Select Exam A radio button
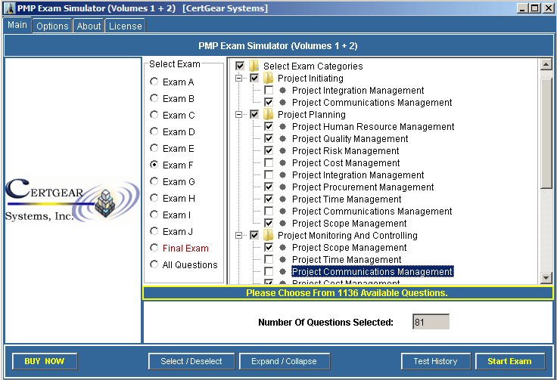Screen dimensions: 557x380 pyautogui.click(x=154, y=82)
